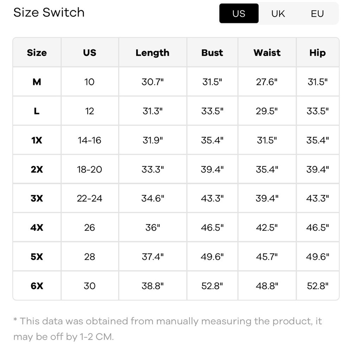Click the US column header
Screen dimensions: 352x352
tap(89, 53)
